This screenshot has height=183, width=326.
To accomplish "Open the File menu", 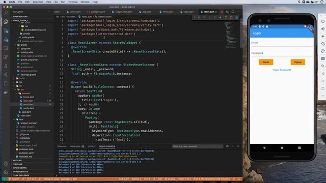I will coord(20,2).
